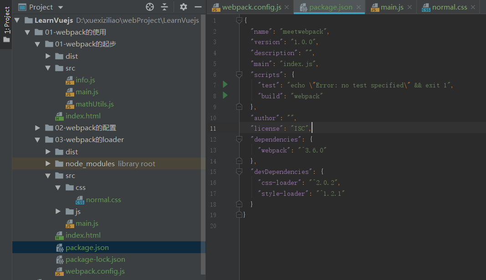Toggle fold on dependencies block
The image size is (486, 280).
click(x=239, y=139)
